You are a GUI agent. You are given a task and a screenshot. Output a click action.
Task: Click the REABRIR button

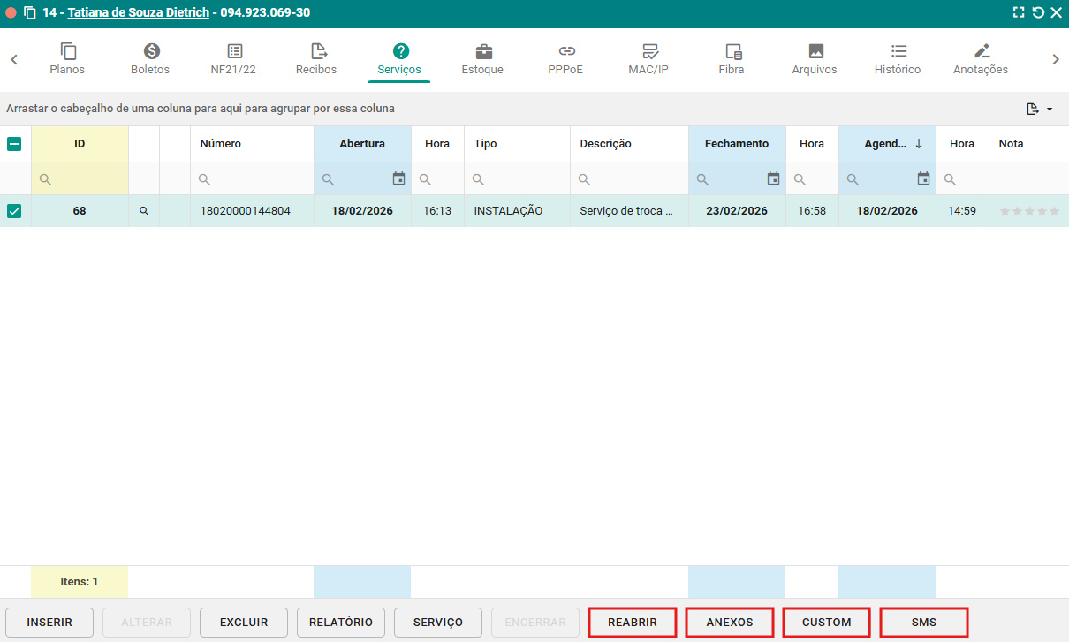[633, 623]
